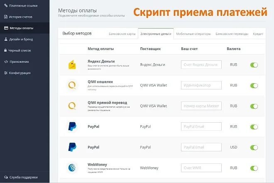
Task: Switch off the WebMoney method
Action: (254, 168)
